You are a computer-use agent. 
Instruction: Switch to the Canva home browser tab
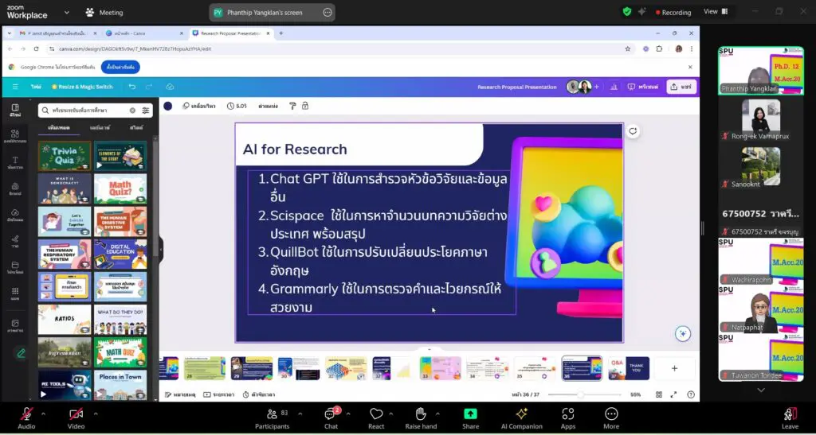tap(143, 33)
